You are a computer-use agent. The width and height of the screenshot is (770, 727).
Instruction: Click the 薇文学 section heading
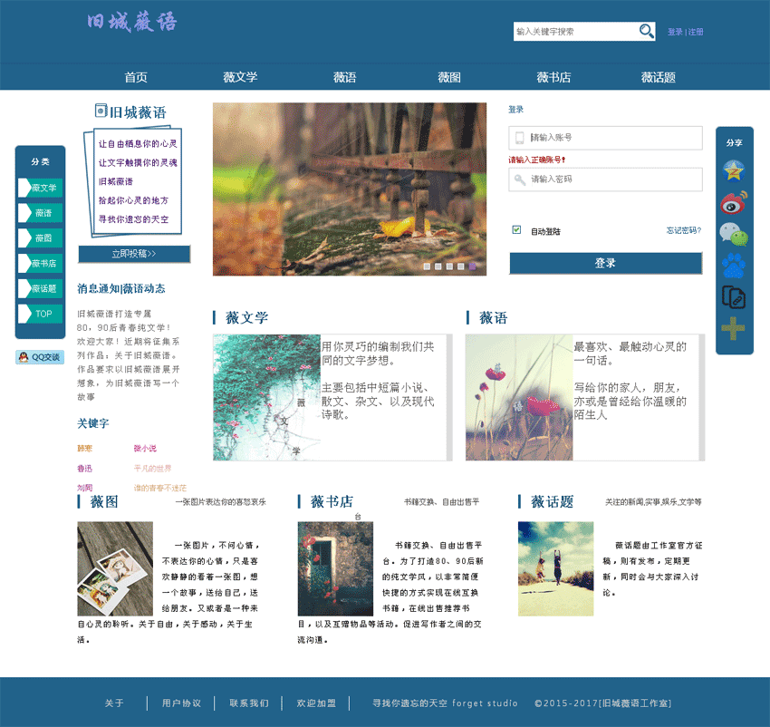246,317
